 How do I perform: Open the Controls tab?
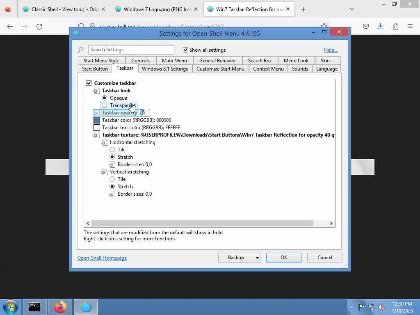pos(140,61)
